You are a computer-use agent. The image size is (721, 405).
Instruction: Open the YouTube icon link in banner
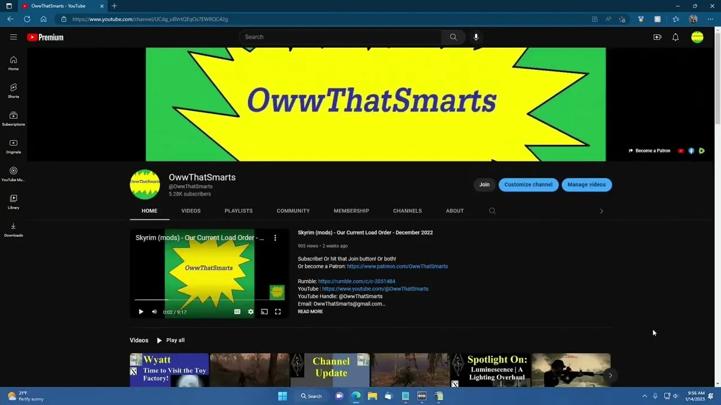point(681,151)
